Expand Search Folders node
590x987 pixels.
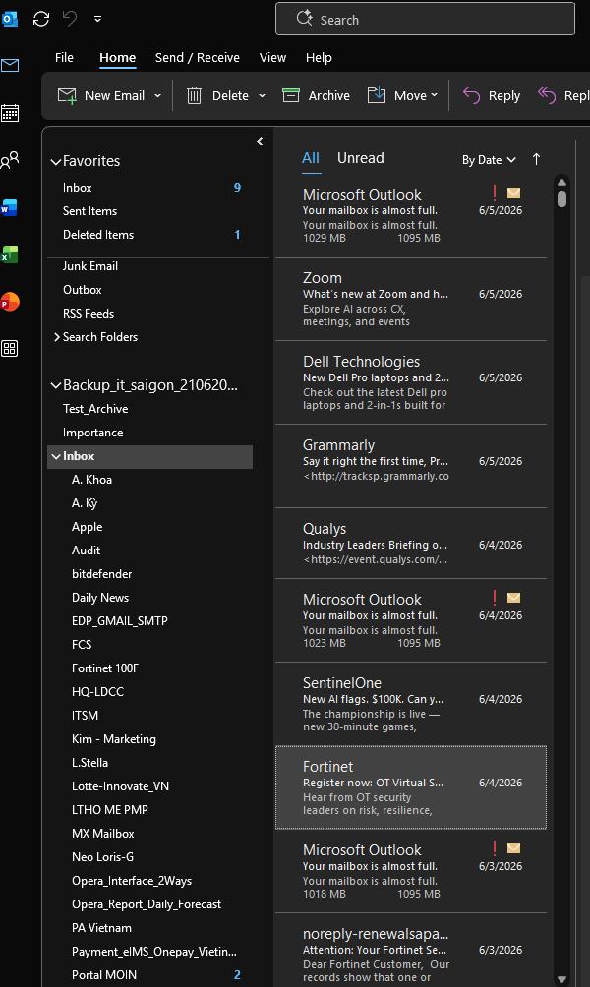57,337
